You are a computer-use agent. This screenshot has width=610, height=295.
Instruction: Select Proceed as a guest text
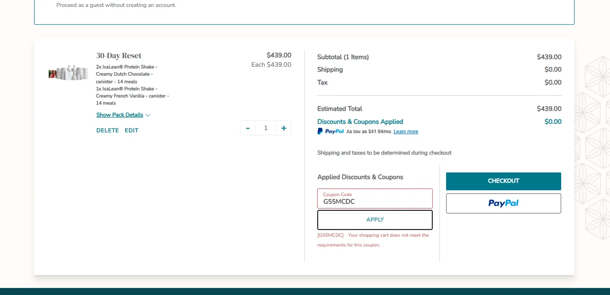[116, 5]
